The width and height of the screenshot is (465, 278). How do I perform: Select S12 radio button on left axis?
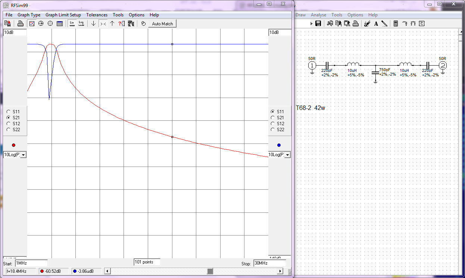pos(9,124)
